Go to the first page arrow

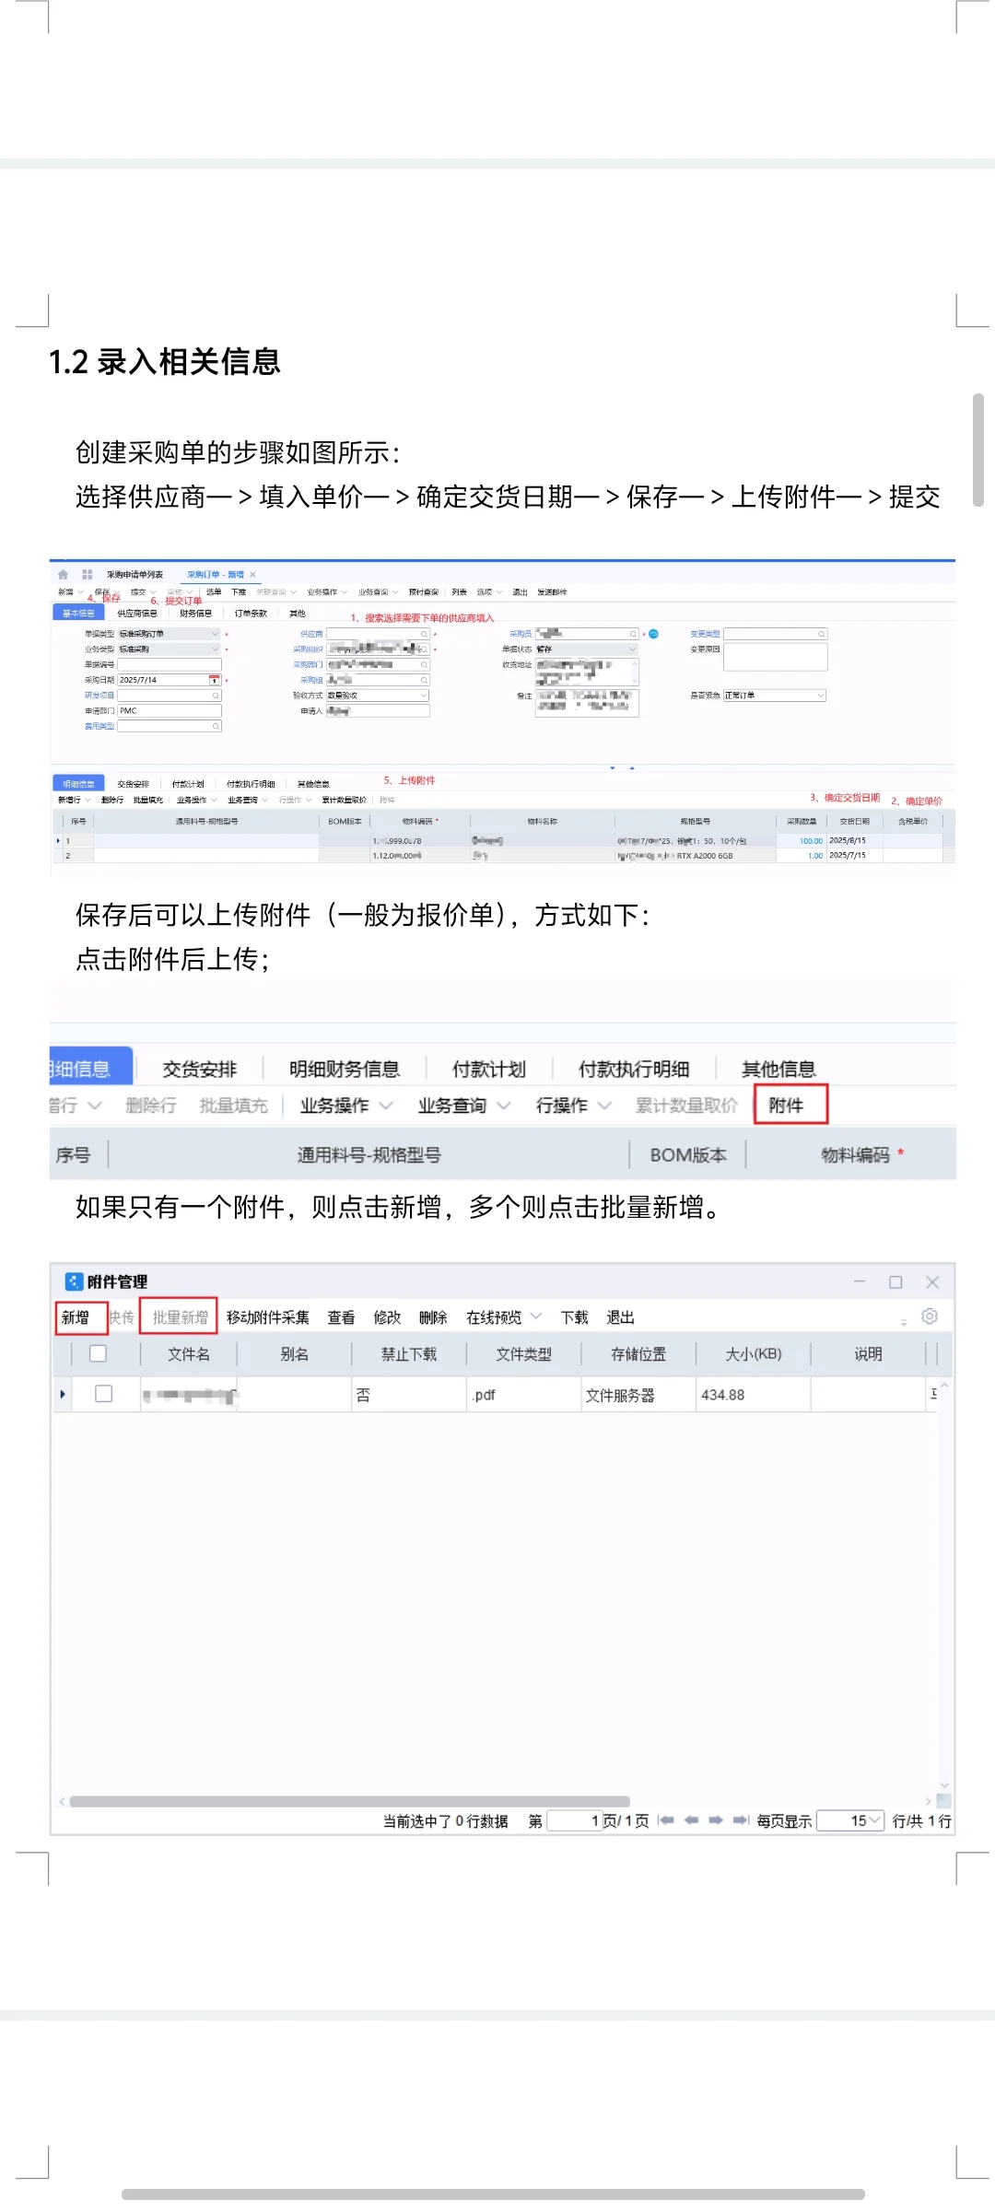[666, 1820]
